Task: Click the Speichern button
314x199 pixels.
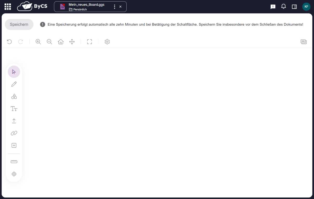Action: pos(19,24)
